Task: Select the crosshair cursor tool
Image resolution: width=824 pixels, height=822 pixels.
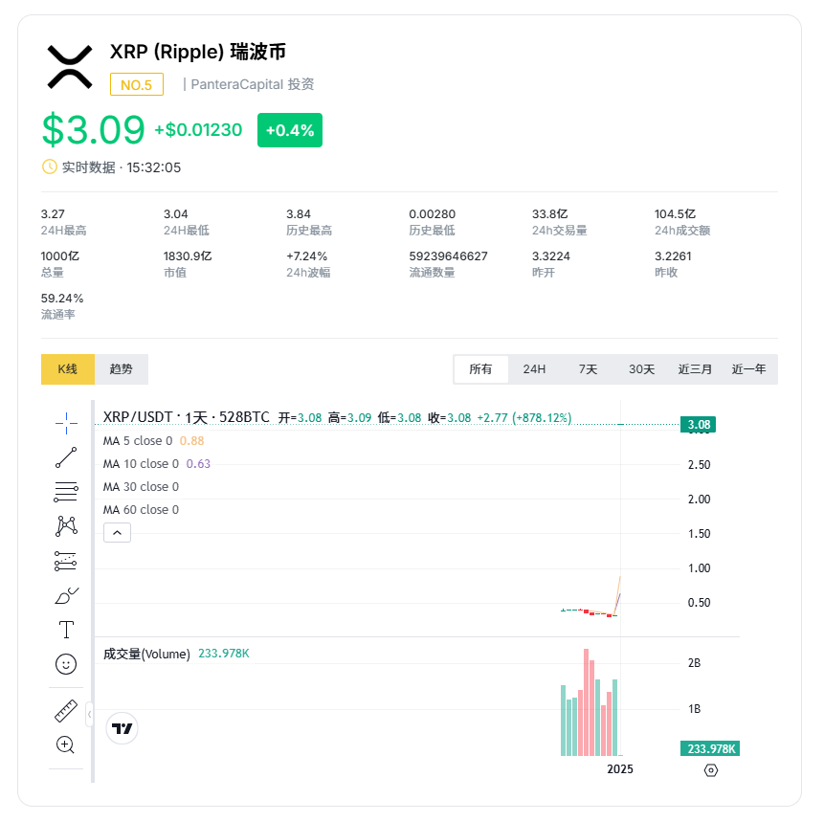Action: (x=66, y=423)
